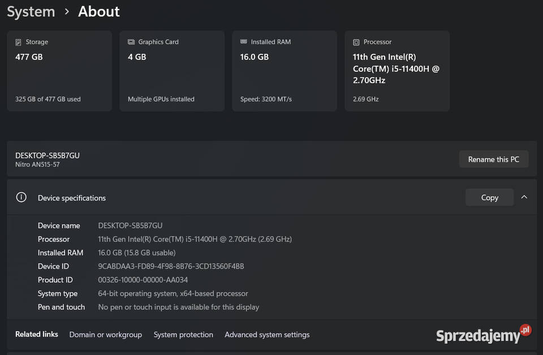
Task: Click the Graphics Card summary card
Action: (x=171, y=71)
